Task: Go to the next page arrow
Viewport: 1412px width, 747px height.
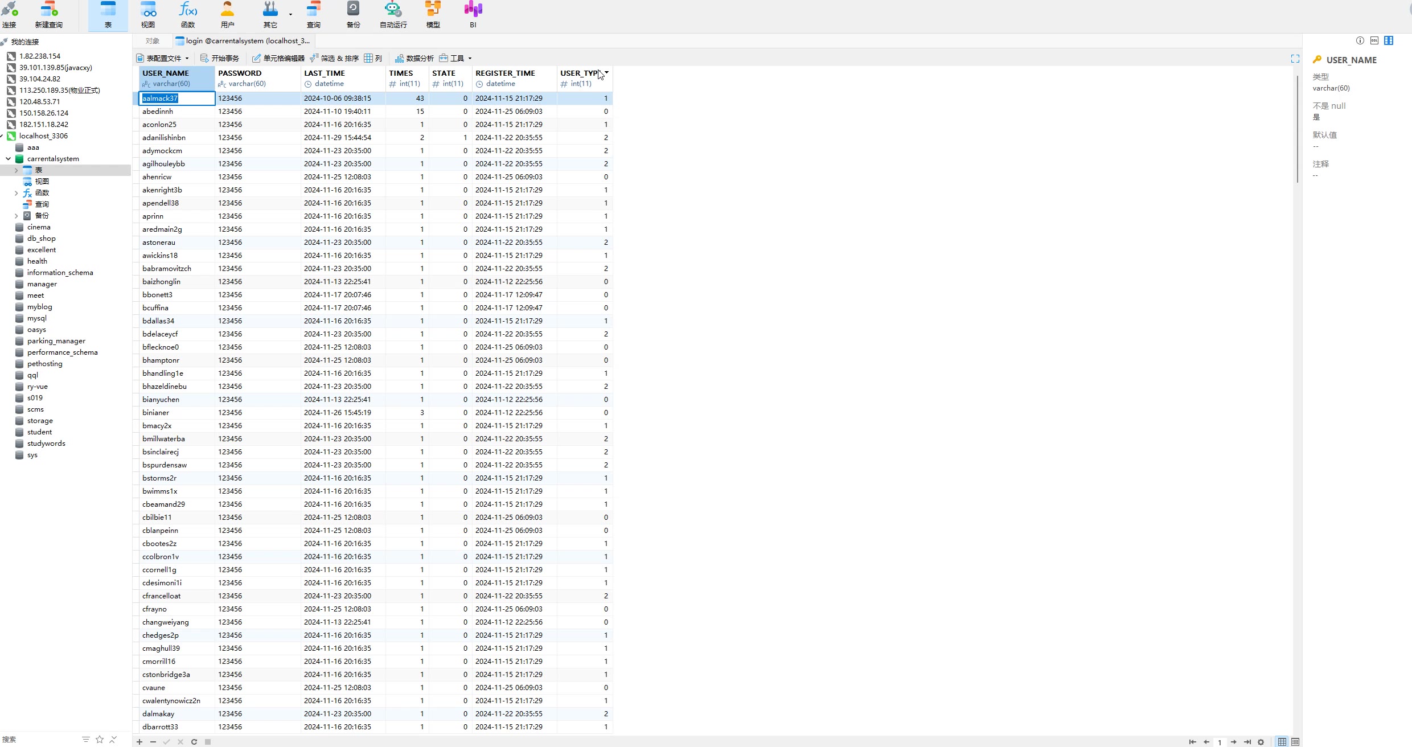Action: point(1233,741)
